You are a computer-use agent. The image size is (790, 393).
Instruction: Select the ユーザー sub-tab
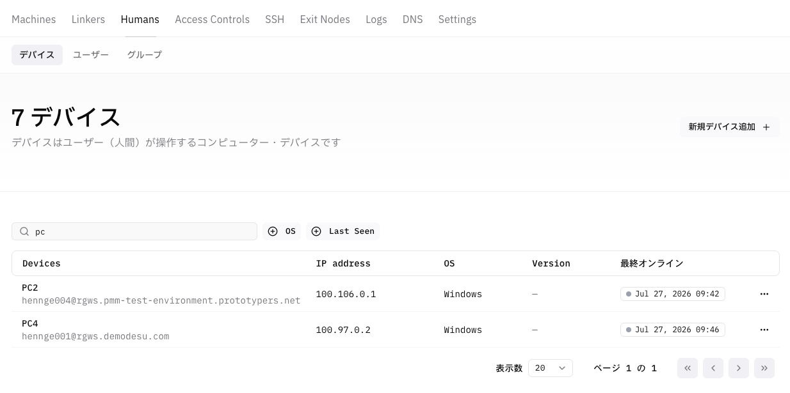91,55
